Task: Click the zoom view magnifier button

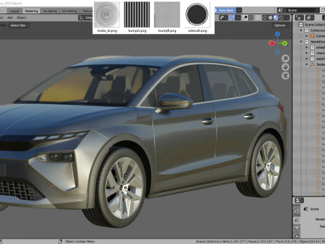Action: (286, 58)
